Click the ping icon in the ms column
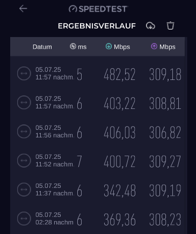 point(73,46)
